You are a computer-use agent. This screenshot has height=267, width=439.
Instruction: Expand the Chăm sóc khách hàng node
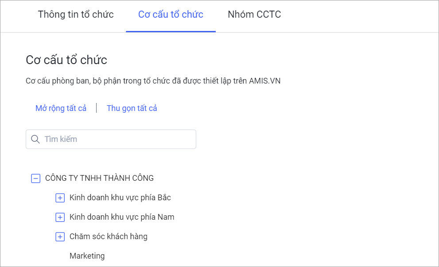[60, 237]
